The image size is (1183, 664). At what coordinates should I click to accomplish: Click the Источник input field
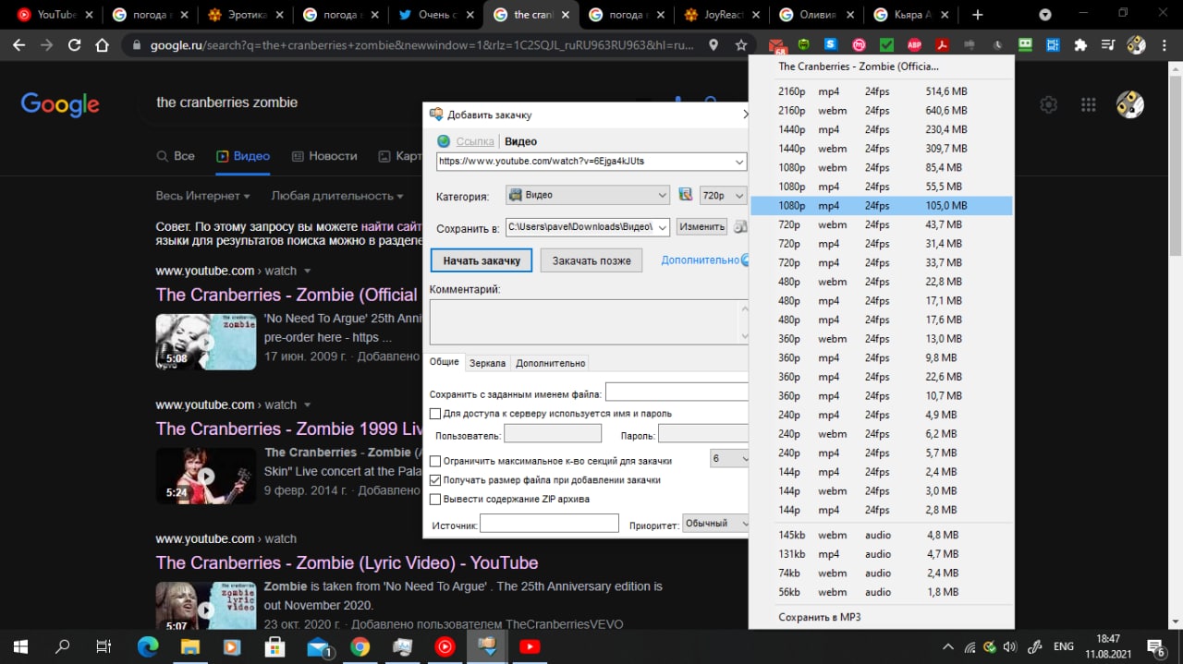coord(549,524)
